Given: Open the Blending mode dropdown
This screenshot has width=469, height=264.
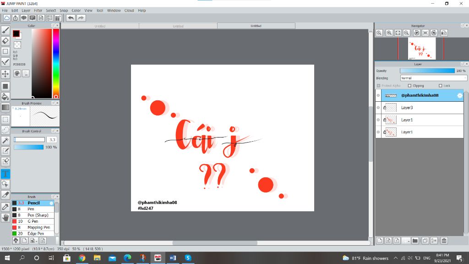Looking at the screenshot, I should [433, 78].
